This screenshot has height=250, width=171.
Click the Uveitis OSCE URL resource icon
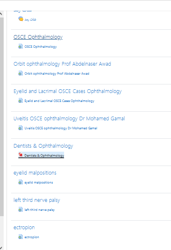point(20,128)
